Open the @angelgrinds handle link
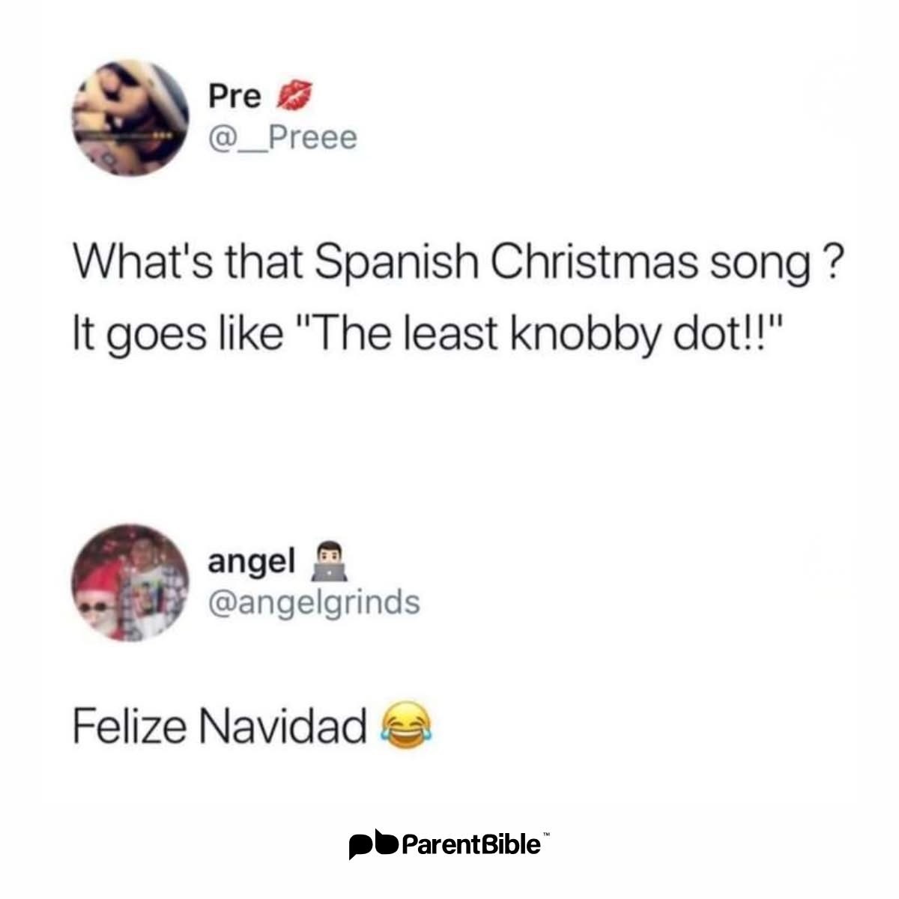899x899 pixels. 314,603
